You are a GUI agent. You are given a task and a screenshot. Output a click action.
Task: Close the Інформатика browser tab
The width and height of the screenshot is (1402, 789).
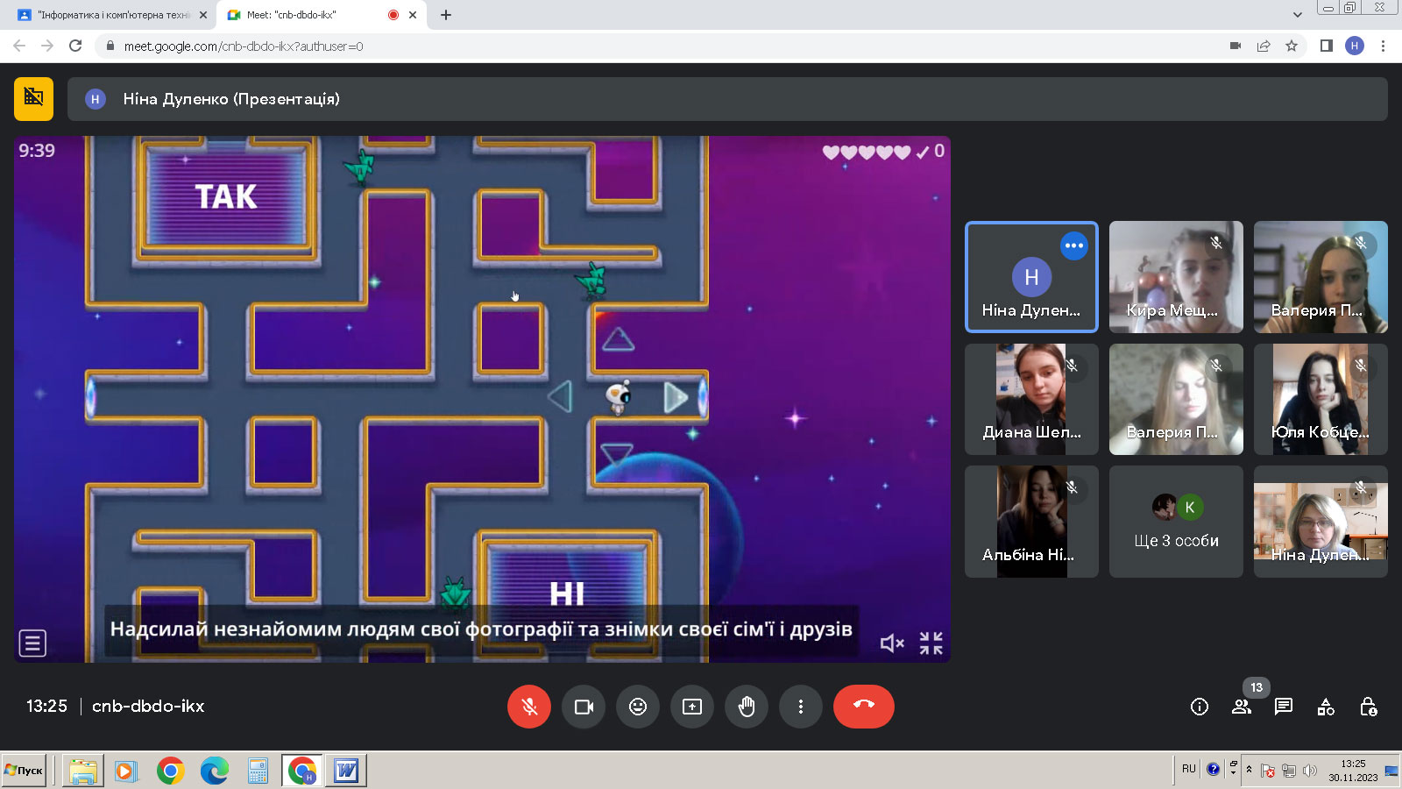coord(203,15)
